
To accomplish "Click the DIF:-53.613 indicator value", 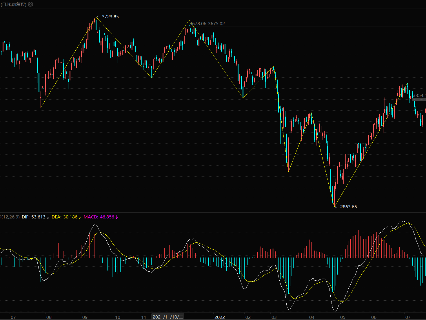I will 34,217.
